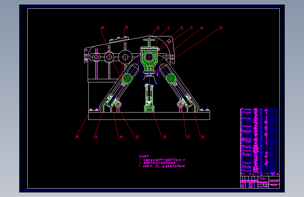The image size is (304, 197).
Task: Select callout label 35 at top right
Action: point(221,28)
